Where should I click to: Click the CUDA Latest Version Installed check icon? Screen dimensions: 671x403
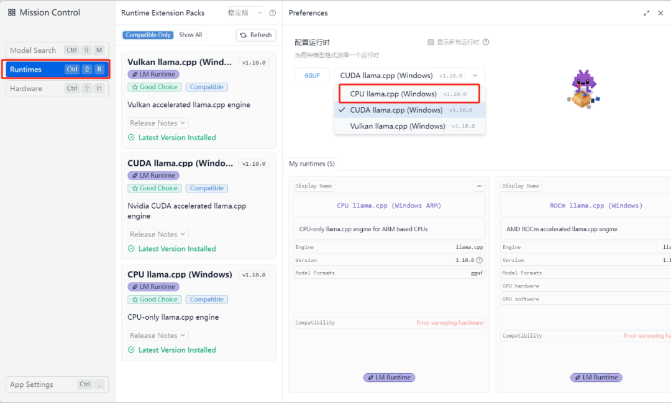131,248
